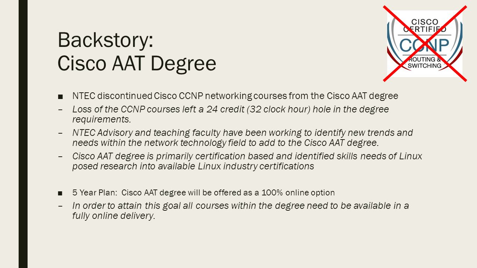Click the NTEC discontinued Cisco CCNP bullet text
The height and width of the screenshot is (268, 477).
point(235,96)
